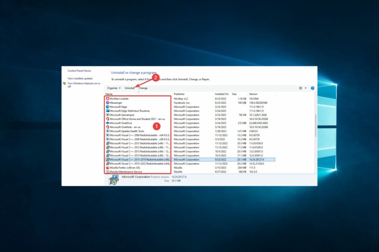
Task: Select Mozilla Firefox (x86 en-US) name
Action: 125,168
